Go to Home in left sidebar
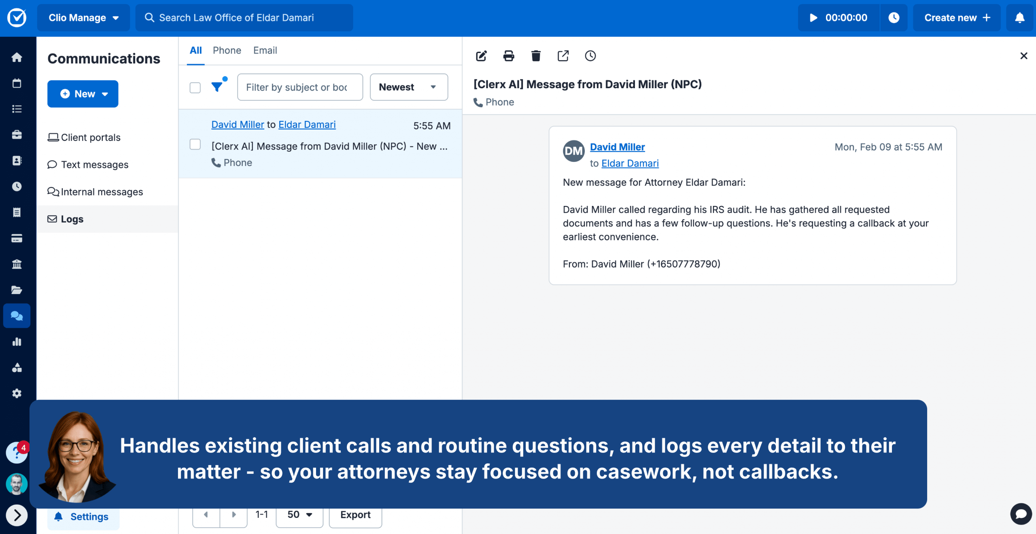 pos(17,57)
